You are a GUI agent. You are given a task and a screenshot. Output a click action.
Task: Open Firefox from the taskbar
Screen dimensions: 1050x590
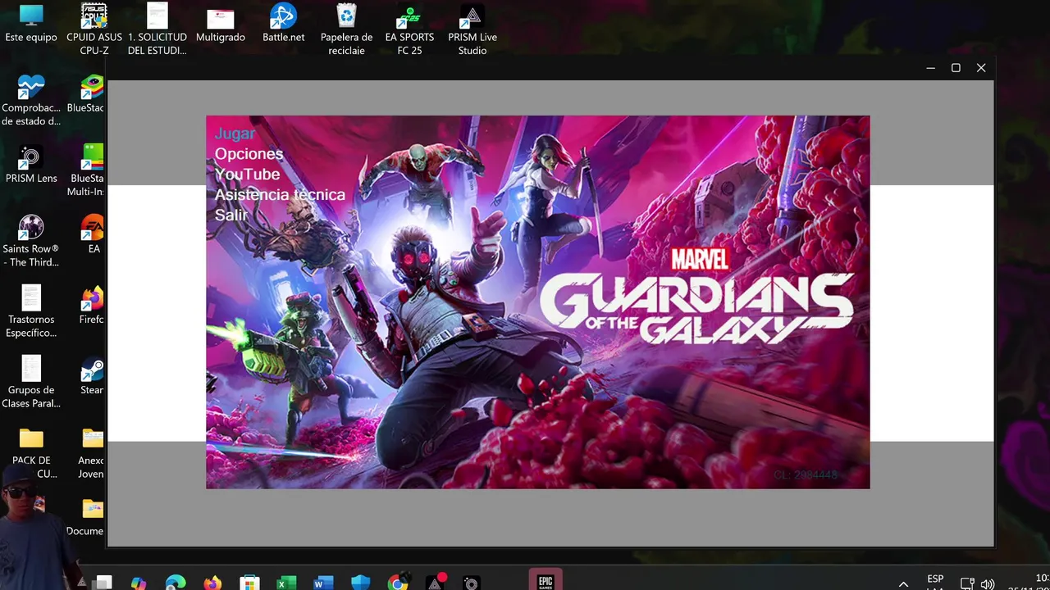point(212,583)
